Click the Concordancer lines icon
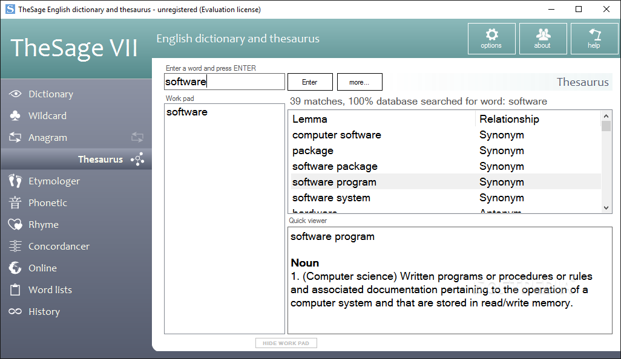This screenshot has width=621, height=359. (15, 247)
